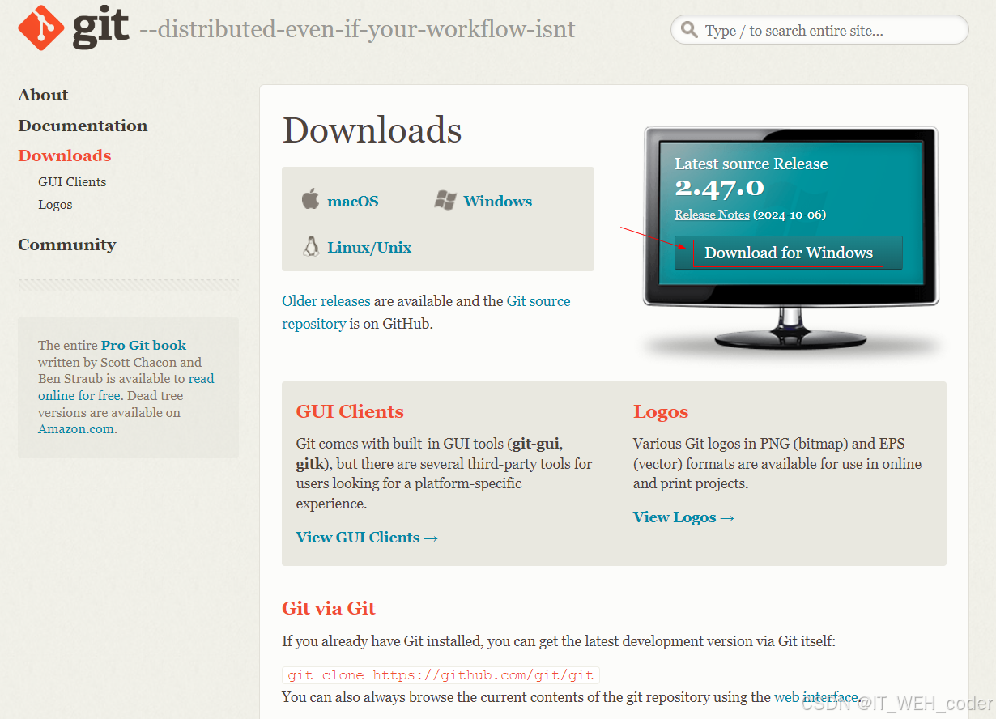Open GUI Clients sidebar sub-item
The image size is (996, 719).
pos(72,181)
